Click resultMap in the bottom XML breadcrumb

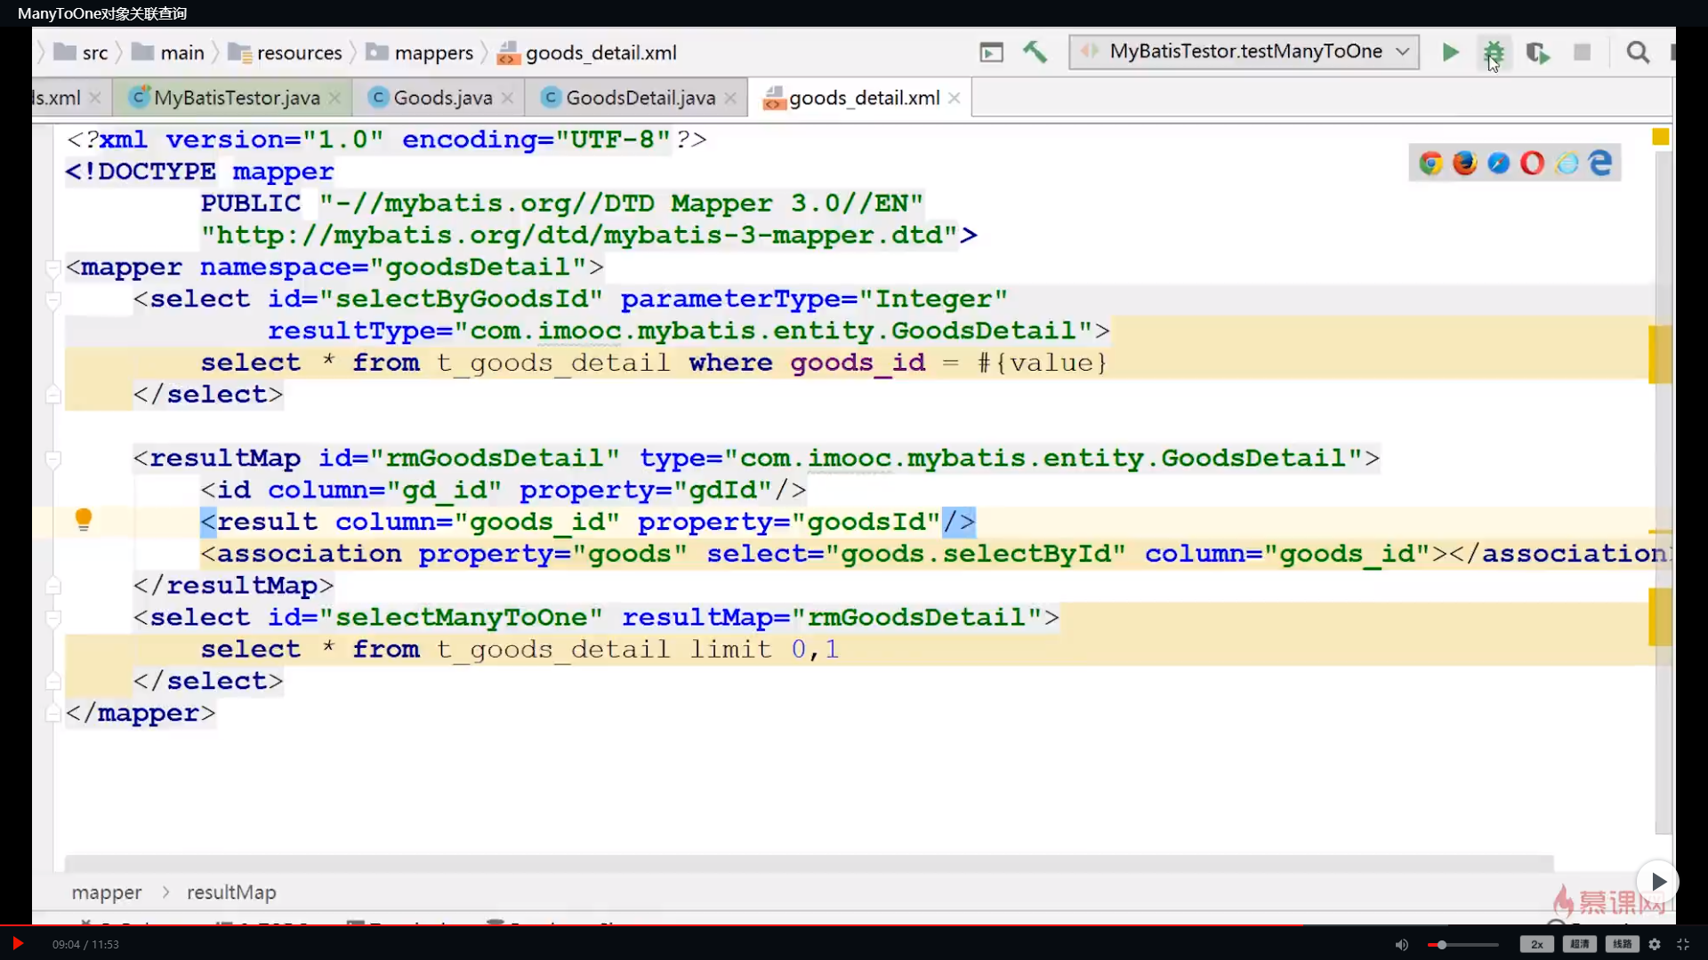coord(231,892)
